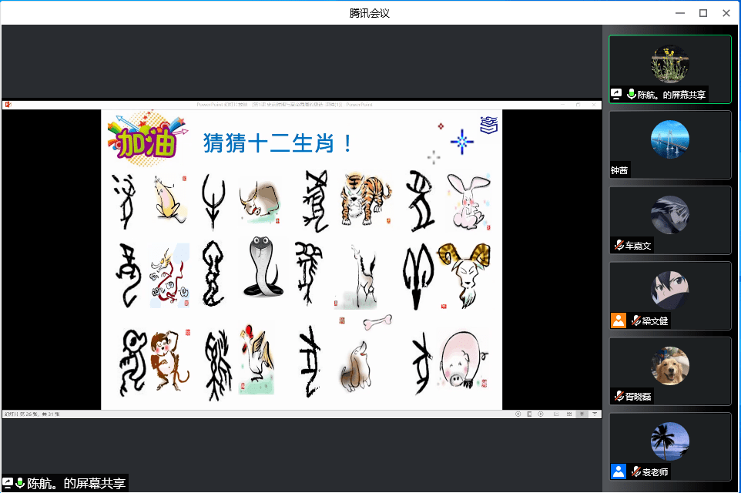The image size is (741, 493).
Task: Click the next slide arrow in PowerPoint status bar
Action: point(541,414)
